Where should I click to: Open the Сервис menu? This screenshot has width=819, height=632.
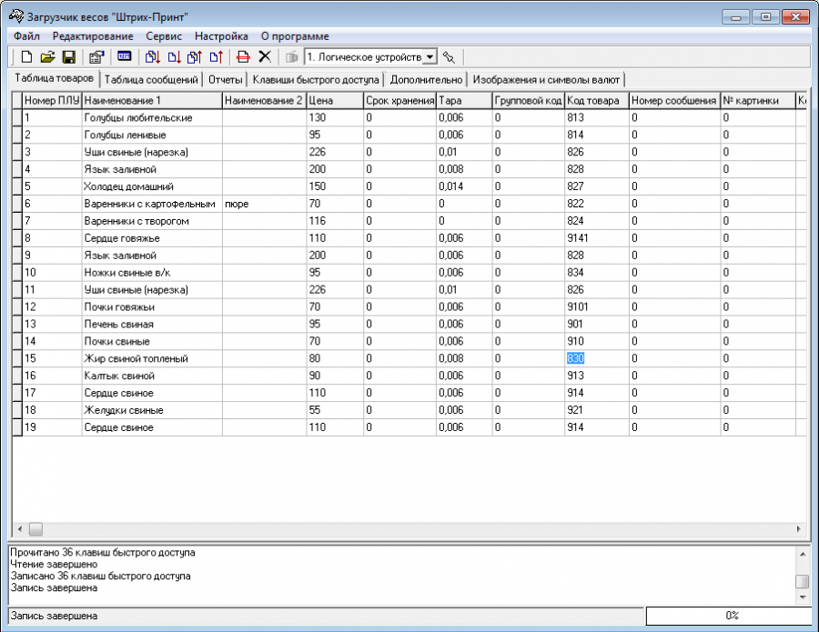(x=164, y=36)
